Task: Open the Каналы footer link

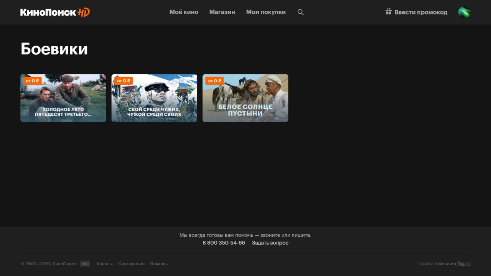Action: point(105,264)
